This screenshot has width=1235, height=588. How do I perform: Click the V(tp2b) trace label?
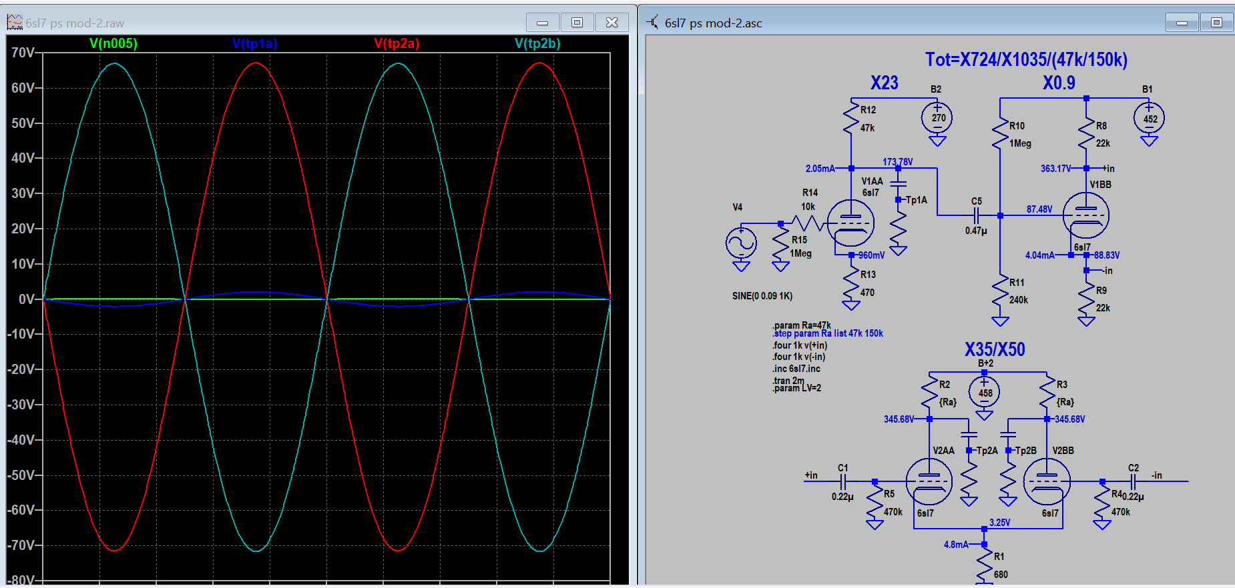(x=537, y=43)
